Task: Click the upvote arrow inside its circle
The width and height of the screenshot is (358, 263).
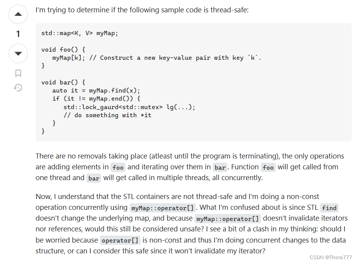Action: coord(18,14)
